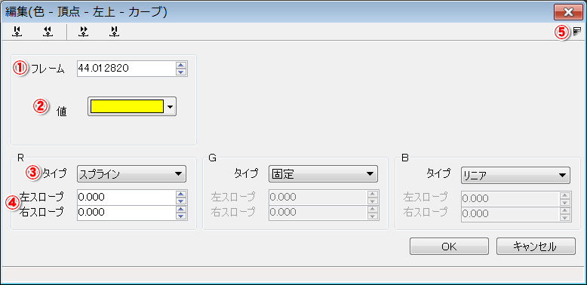Go to the previous key icon

pyautogui.click(x=48, y=32)
